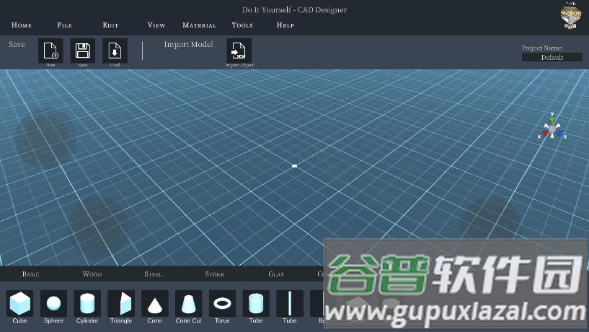589x332 pixels.
Task: Switch to the Steel material tab
Action: pyautogui.click(x=154, y=274)
